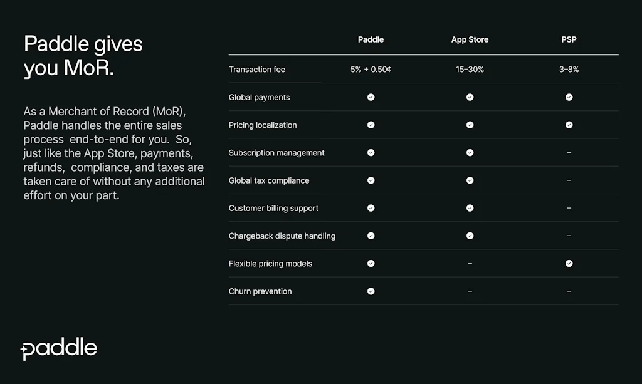
Task: Click the App Store 15–30% fee value
Action: click(470, 70)
